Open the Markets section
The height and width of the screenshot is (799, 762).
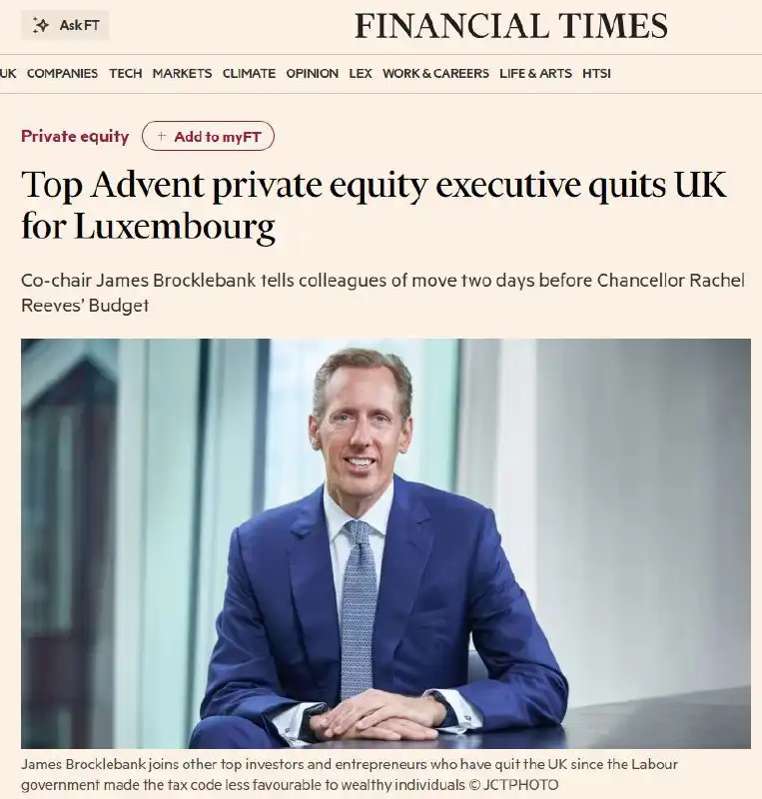click(x=182, y=73)
